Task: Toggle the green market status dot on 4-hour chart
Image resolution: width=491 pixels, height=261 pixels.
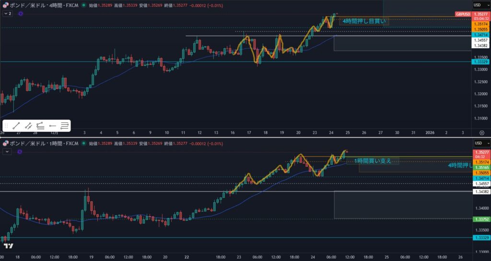Action: 84,5
